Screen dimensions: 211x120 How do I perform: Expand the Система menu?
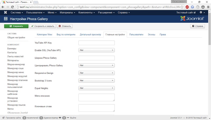coord(17,12)
